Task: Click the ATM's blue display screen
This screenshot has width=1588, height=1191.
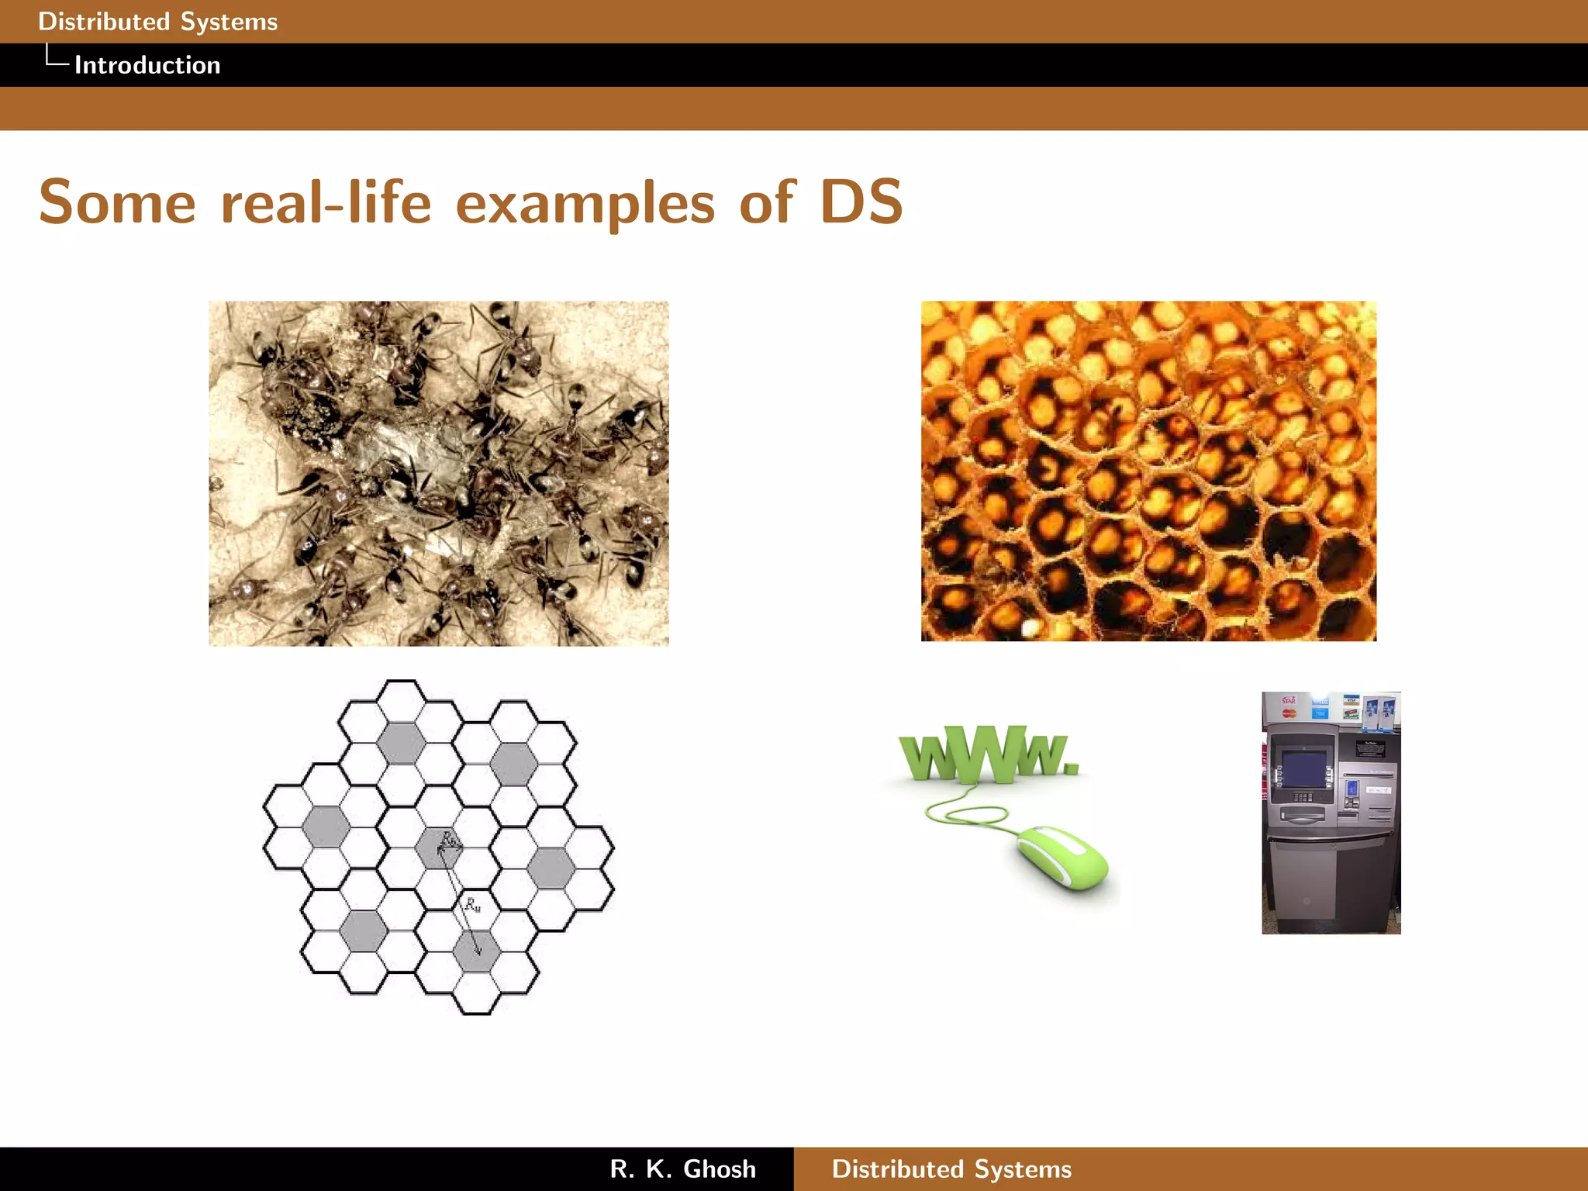Action: point(1304,768)
